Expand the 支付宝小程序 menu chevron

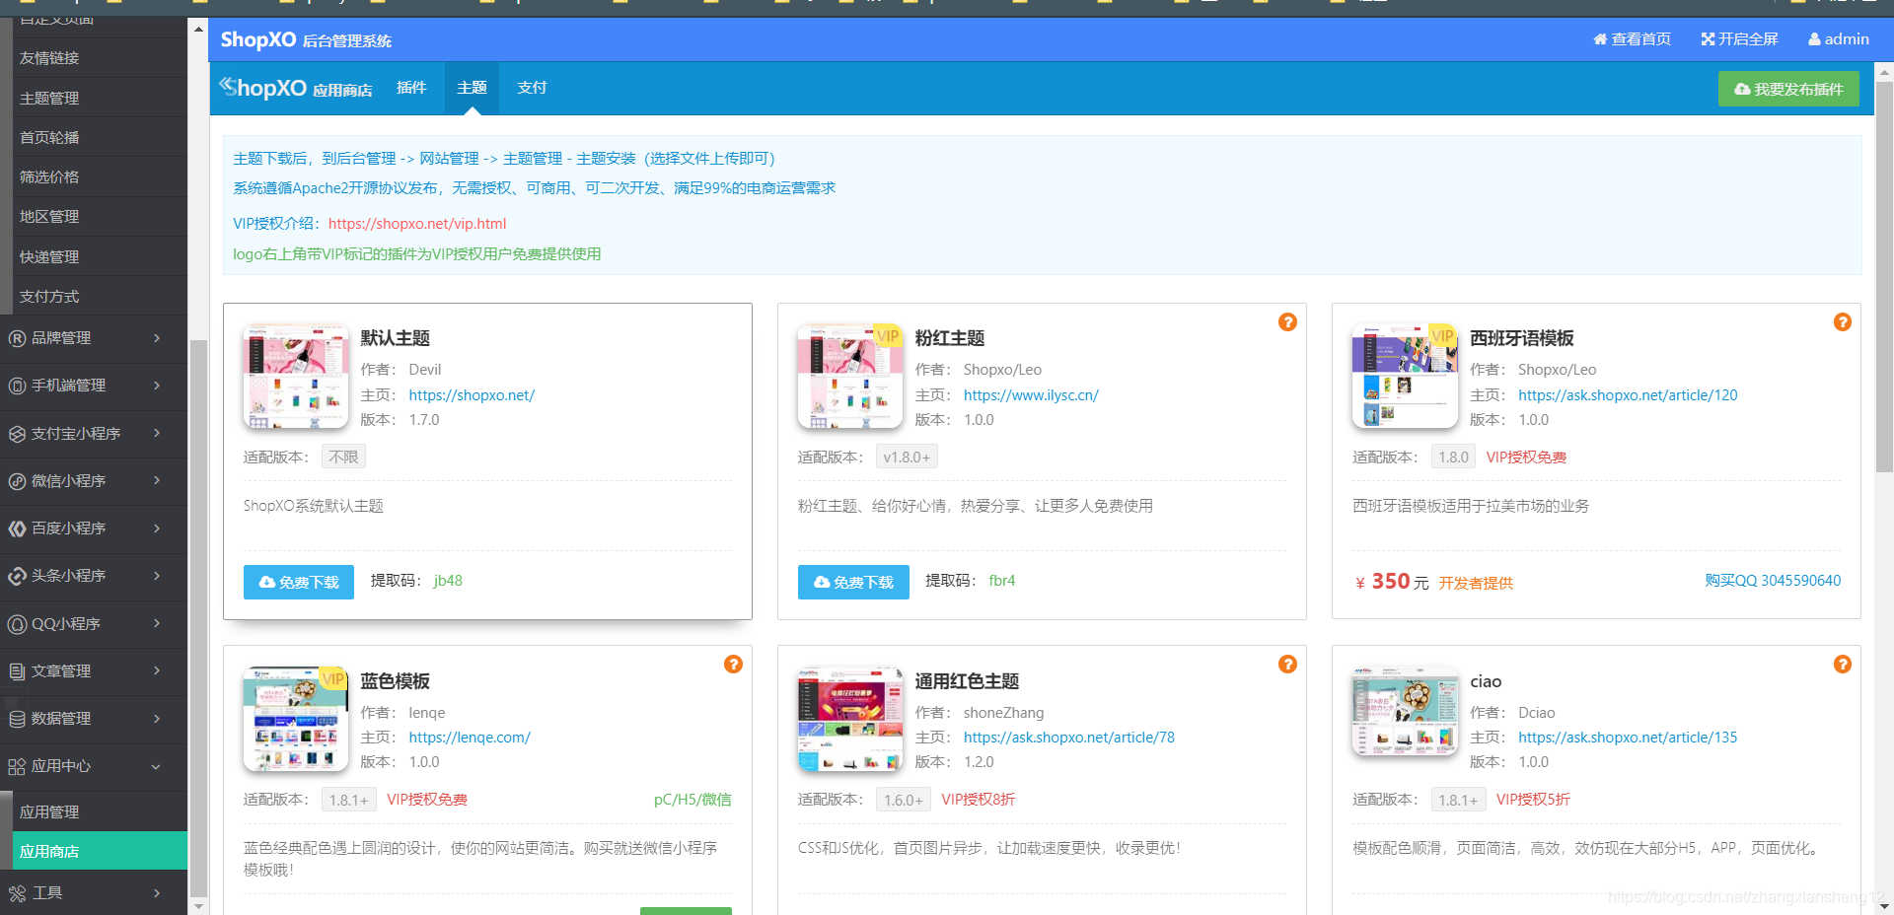coord(157,434)
